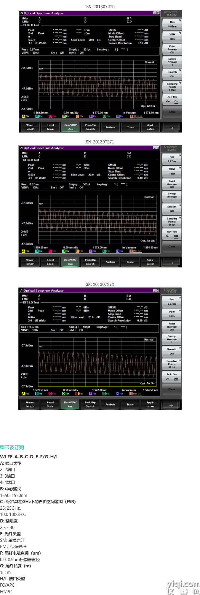Select Res/VBW/Avg key in SN:201307272 analyzer
This screenshot has width=200, height=595.
[70, 405]
